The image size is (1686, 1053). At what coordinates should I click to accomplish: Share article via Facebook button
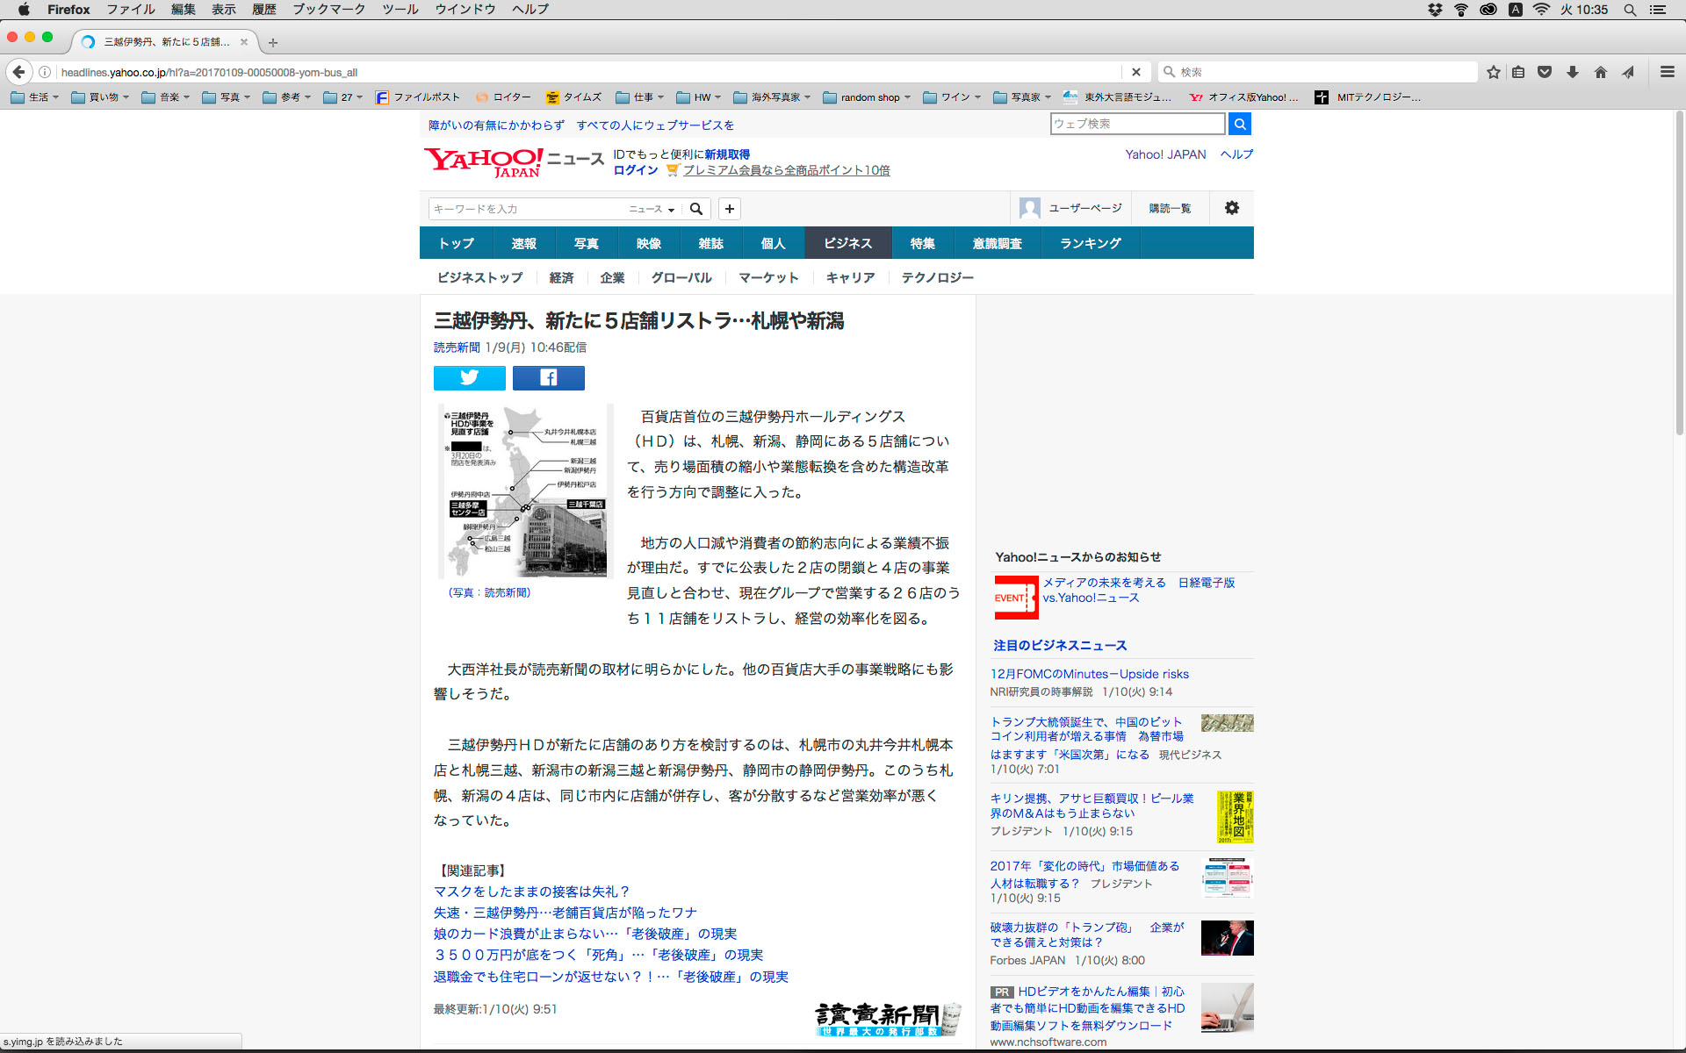pos(548,377)
